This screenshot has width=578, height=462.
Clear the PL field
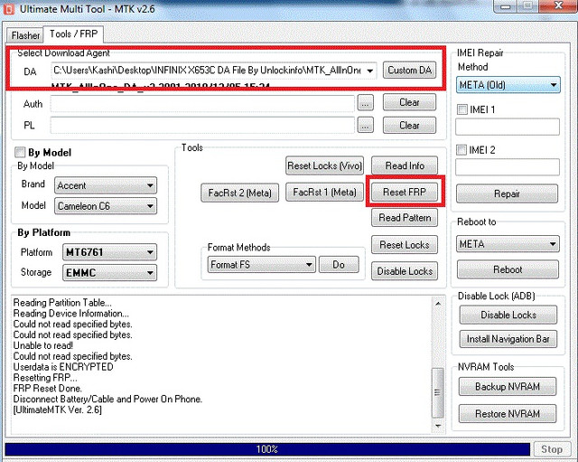[x=409, y=125]
